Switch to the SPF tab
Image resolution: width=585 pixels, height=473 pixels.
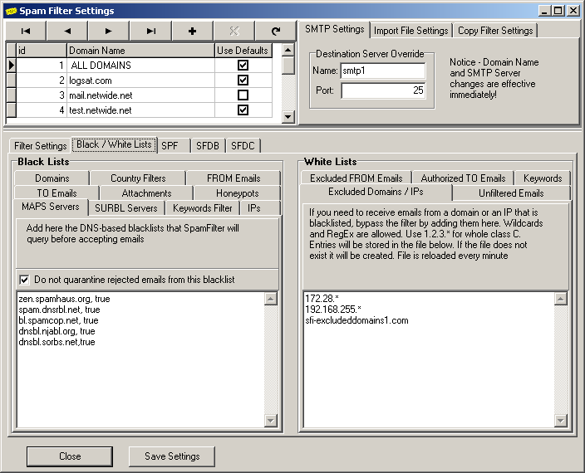pos(170,145)
